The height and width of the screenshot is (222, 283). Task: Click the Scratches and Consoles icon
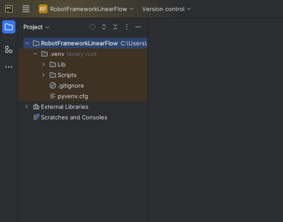36,117
